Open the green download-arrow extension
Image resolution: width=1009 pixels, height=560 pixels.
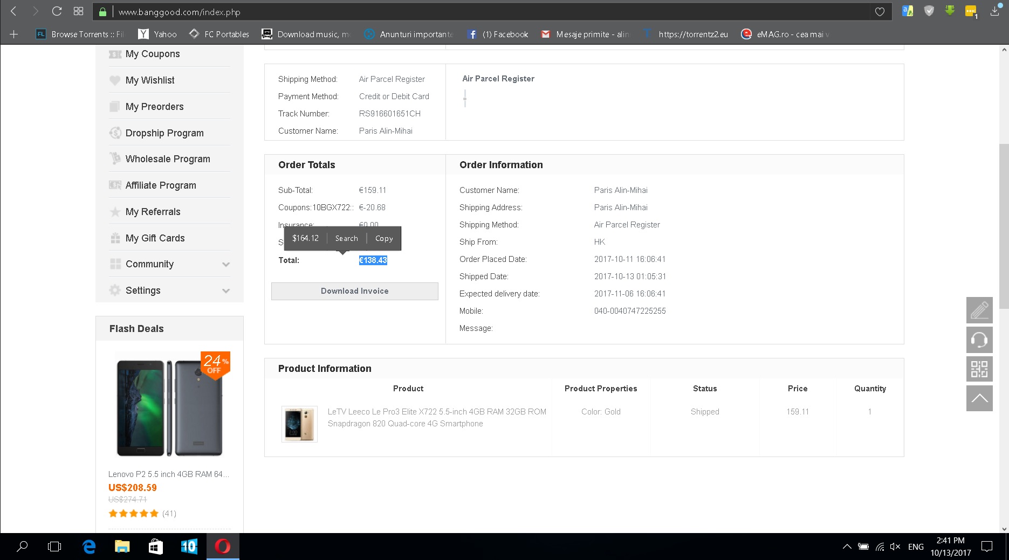950,11
